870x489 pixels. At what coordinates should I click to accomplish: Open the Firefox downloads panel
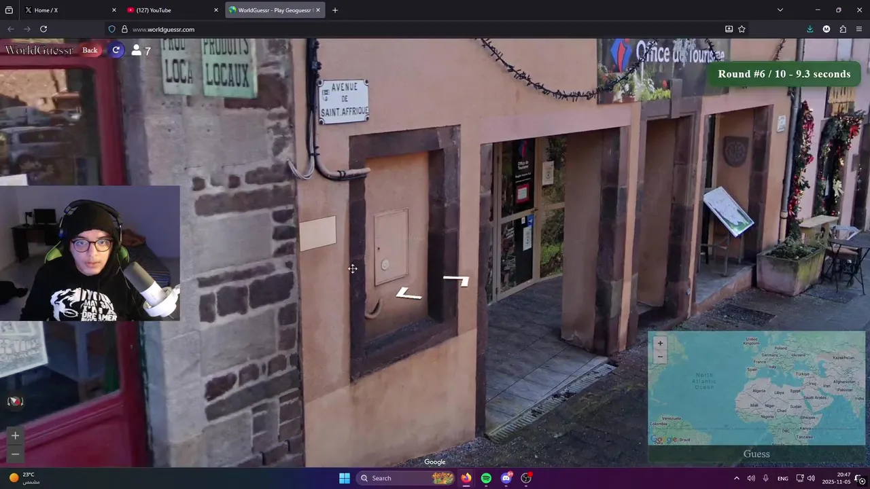(810, 29)
